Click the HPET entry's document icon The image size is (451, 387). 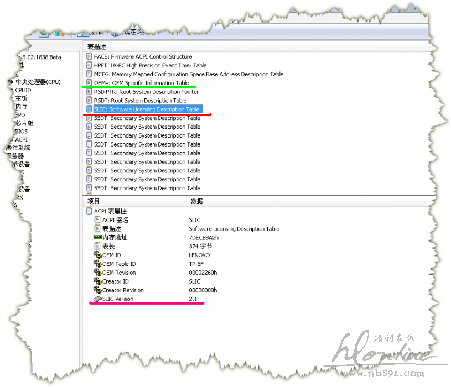point(89,65)
